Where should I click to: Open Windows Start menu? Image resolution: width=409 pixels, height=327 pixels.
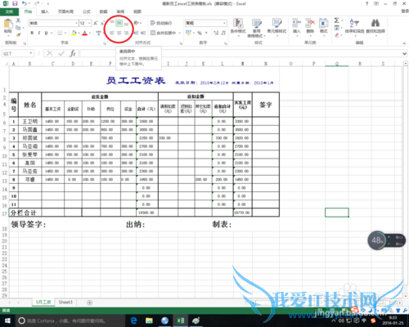click(7, 320)
